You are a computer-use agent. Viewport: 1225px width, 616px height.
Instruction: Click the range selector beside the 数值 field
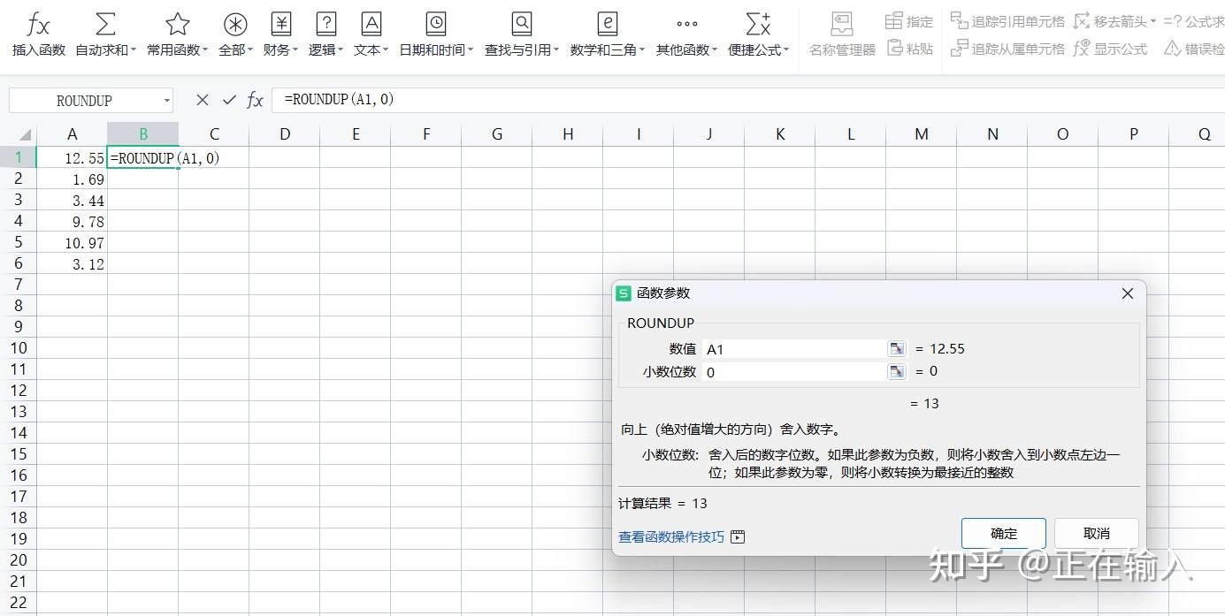coord(897,348)
